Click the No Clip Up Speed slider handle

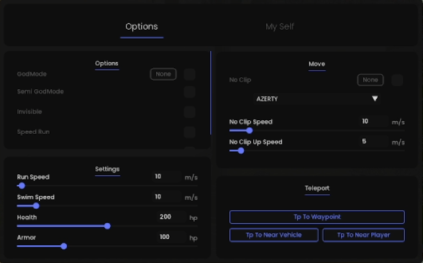click(x=240, y=151)
